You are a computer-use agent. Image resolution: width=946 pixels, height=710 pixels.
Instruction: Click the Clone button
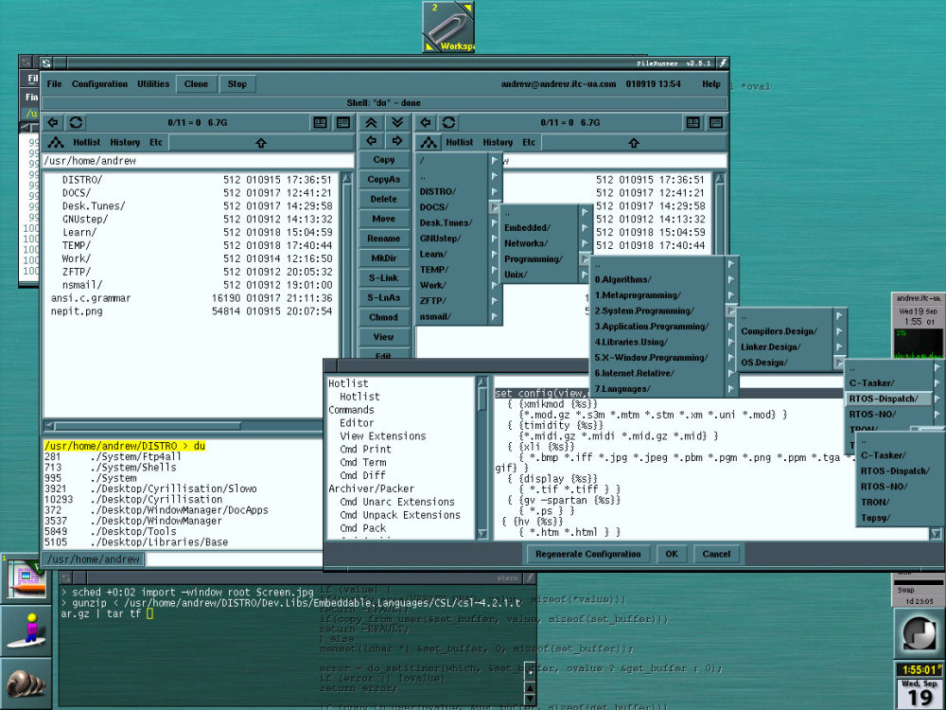tap(196, 84)
